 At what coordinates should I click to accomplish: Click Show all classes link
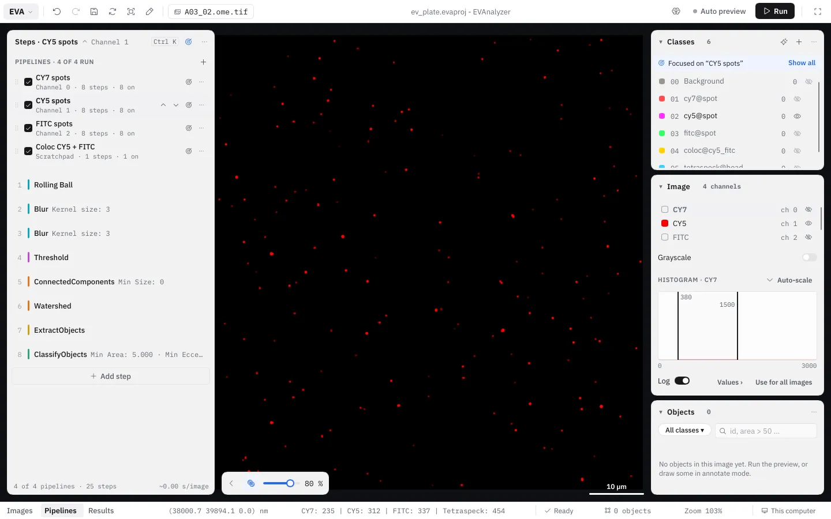coord(802,63)
